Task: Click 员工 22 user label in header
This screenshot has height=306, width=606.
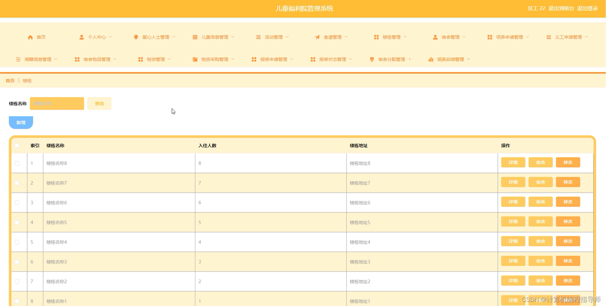Action: point(536,8)
